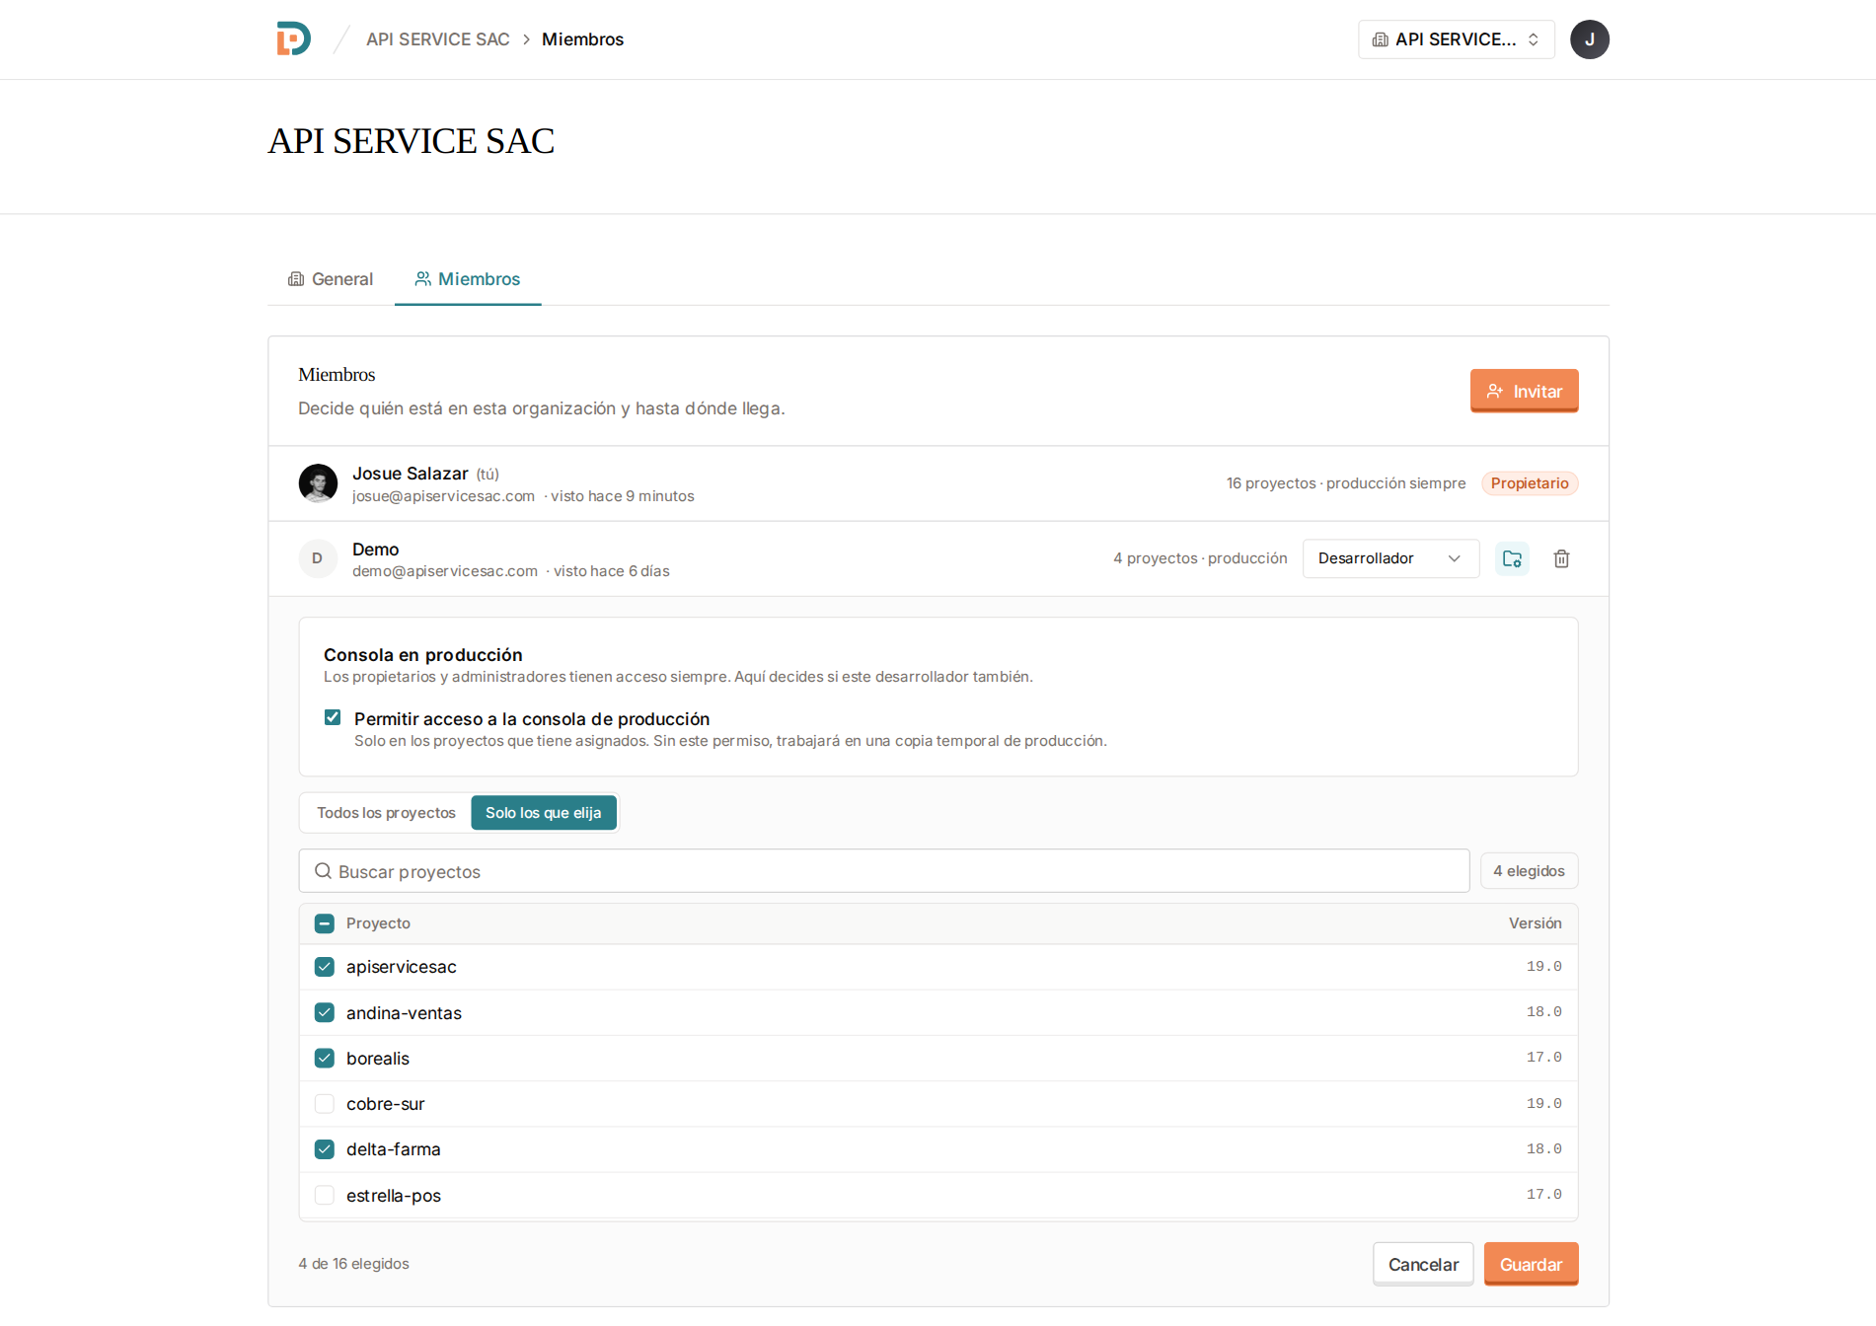Click the 4 elegidos counter badge
Viewport: 1876px width, 1326px height.
point(1529,871)
